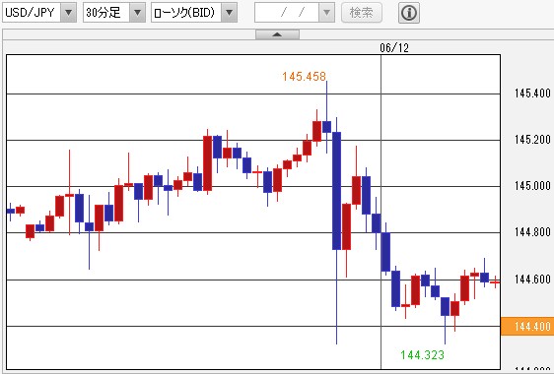554x374 pixels.
Task: Click the 144.323 low price label
Action: (x=422, y=354)
